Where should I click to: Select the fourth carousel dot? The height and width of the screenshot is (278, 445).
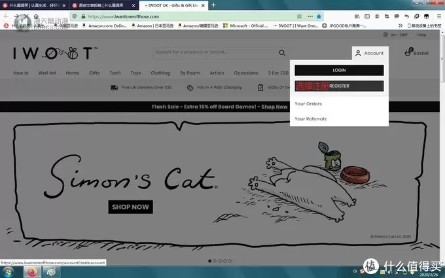[x=225, y=261]
